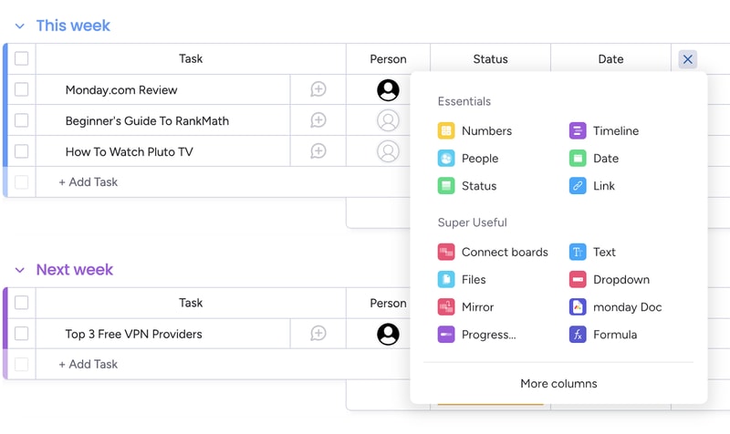Select the Files menu entry

[462, 279]
